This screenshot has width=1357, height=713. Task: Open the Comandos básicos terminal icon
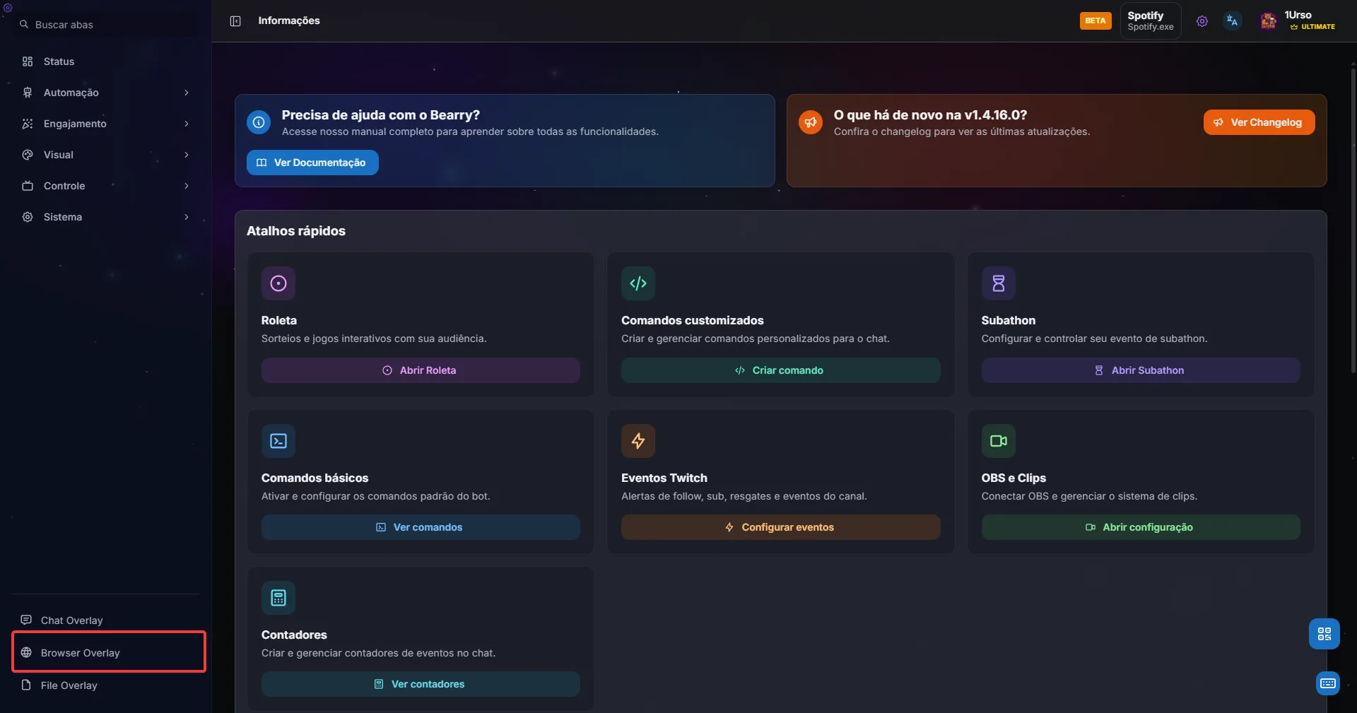pyautogui.click(x=278, y=440)
